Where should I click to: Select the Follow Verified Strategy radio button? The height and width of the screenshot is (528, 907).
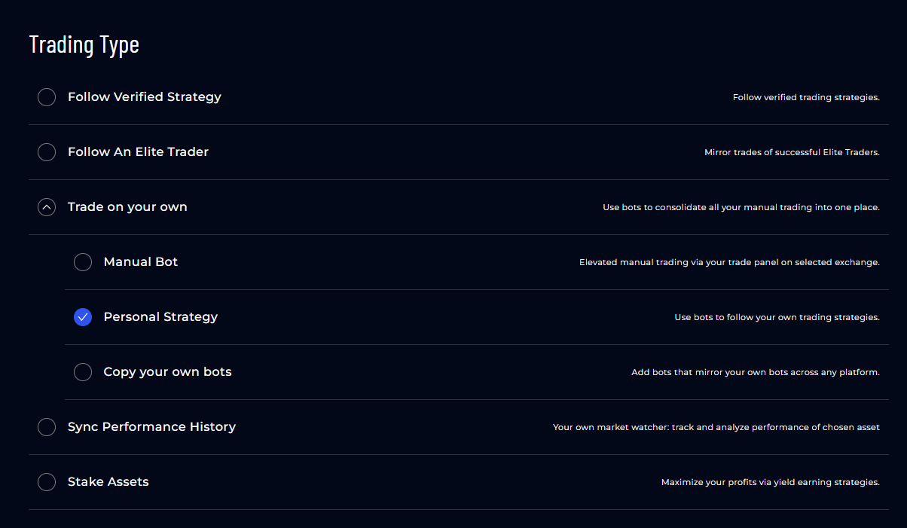tap(47, 97)
